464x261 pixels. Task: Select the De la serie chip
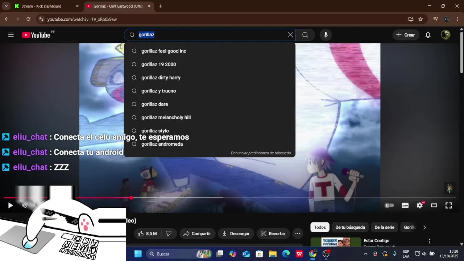pyautogui.click(x=384, y=227)
